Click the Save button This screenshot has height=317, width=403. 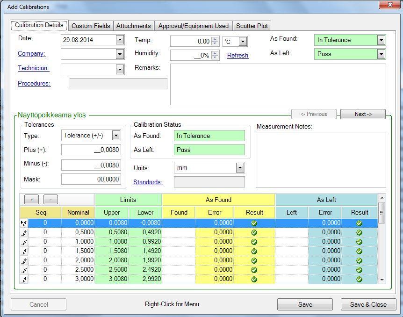[x=305, y=304]
